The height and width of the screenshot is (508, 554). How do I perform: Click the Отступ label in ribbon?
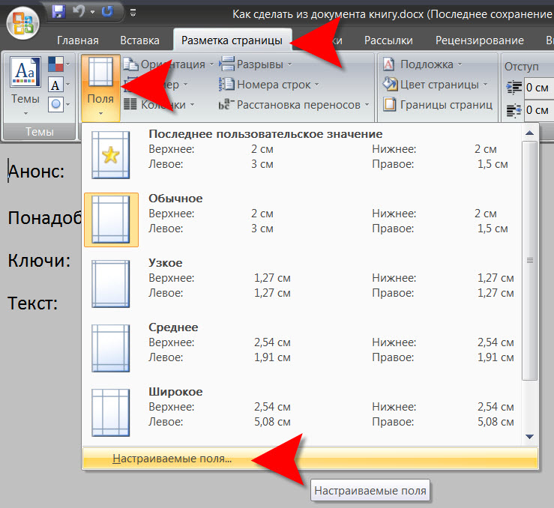pos(522,67)
